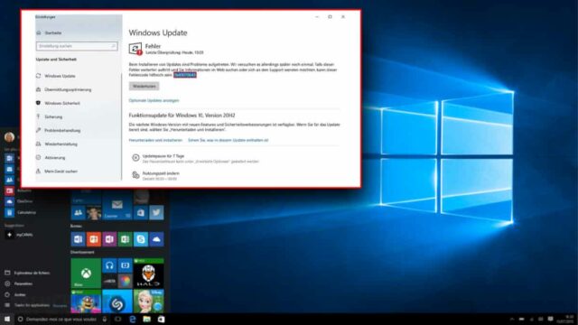The width and height of the screenshot is (578, 325).
Task: Open Aktivierung in the sidebar
Action: [x=54, y=158]
